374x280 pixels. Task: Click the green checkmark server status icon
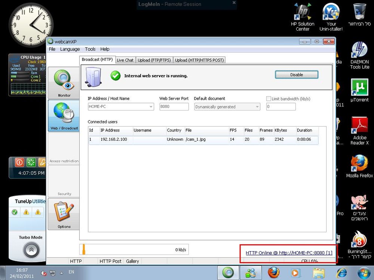116,76
